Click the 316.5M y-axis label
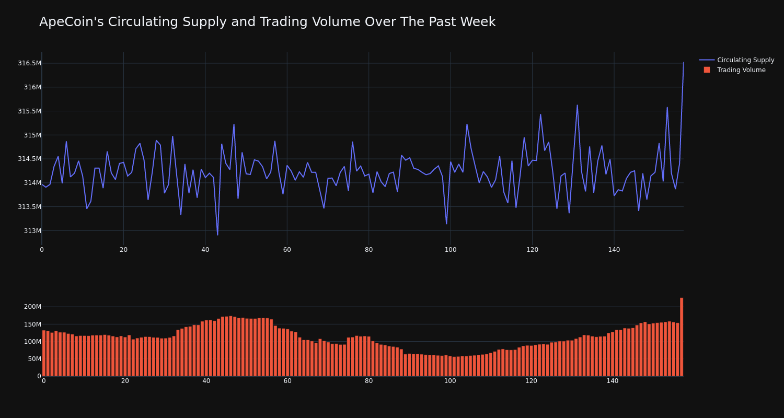The image size is (784, 418). pos(29,63)
